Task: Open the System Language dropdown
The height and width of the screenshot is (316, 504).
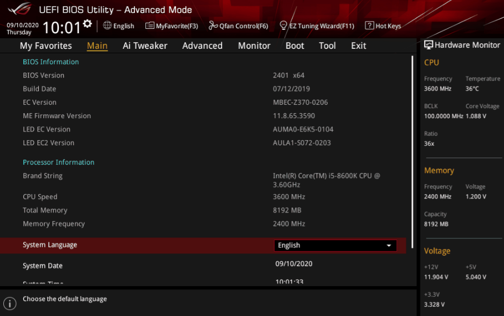Action: tap(335, 246)
